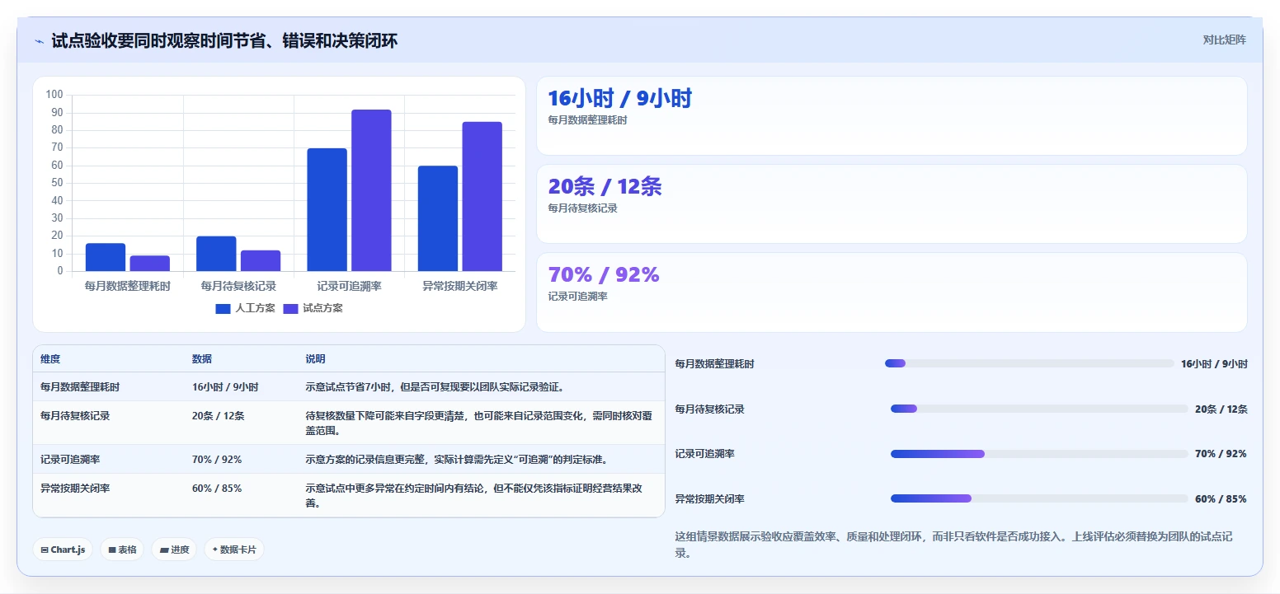This screenshot has width=1280, height=594.
Task: Click progress row label 记录可追溯率
Action: pos(704,454)
